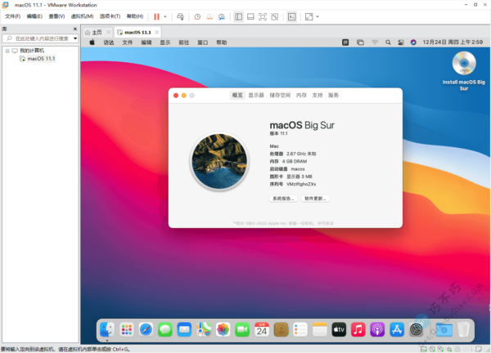Click the VMware snapshot clock icon
This screenshot has height=353, width=491.
click(x=197, y=16)
